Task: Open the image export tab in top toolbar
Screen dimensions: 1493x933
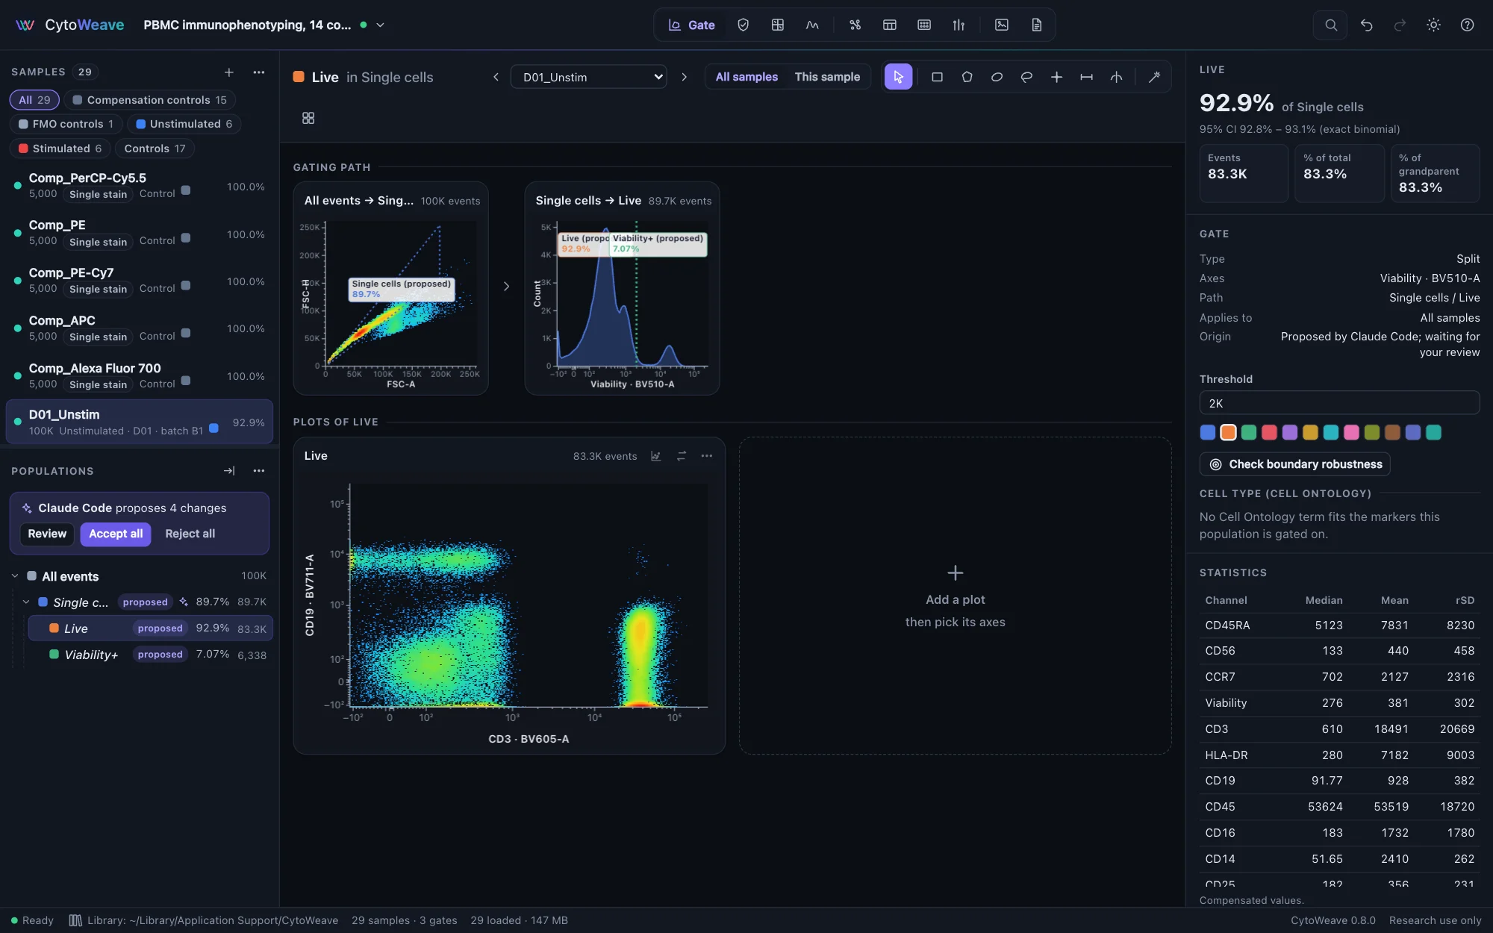Action: (1001, 25)
